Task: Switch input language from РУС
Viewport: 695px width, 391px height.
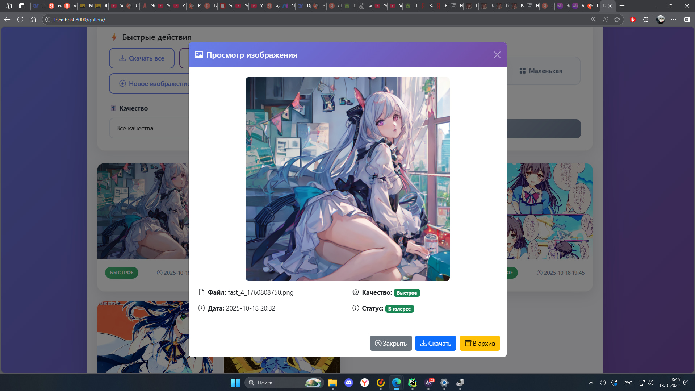Action: click(628, 383)
